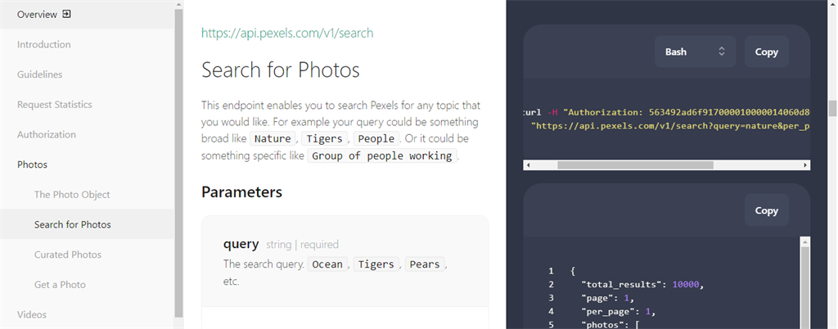Click the Overview collapse icon in sidebar
Viewport: 838px width, 329px height.
(x=66, y=14)
